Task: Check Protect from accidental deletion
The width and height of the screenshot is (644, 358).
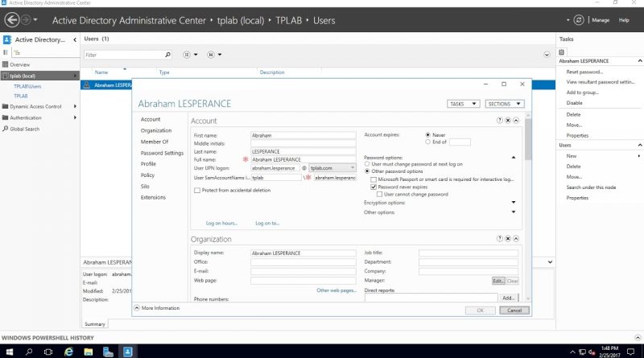Action: point(197,190)
